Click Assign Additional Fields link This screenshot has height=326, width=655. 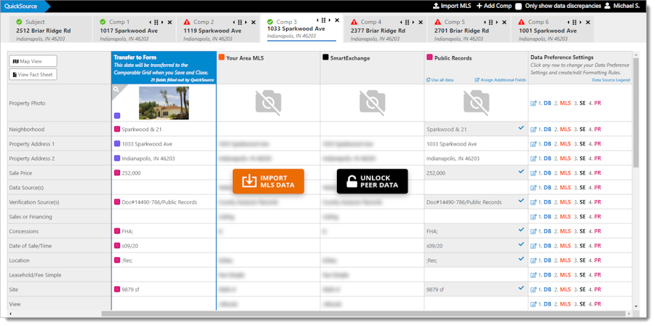[500, 80]
